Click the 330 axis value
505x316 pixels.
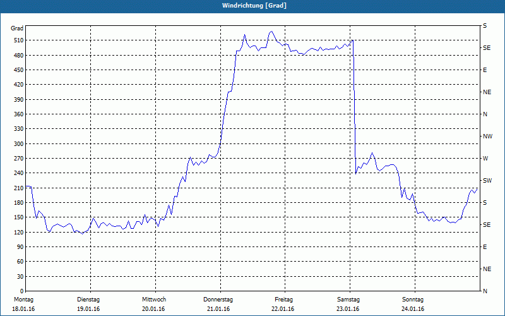(x=18, y=129)
